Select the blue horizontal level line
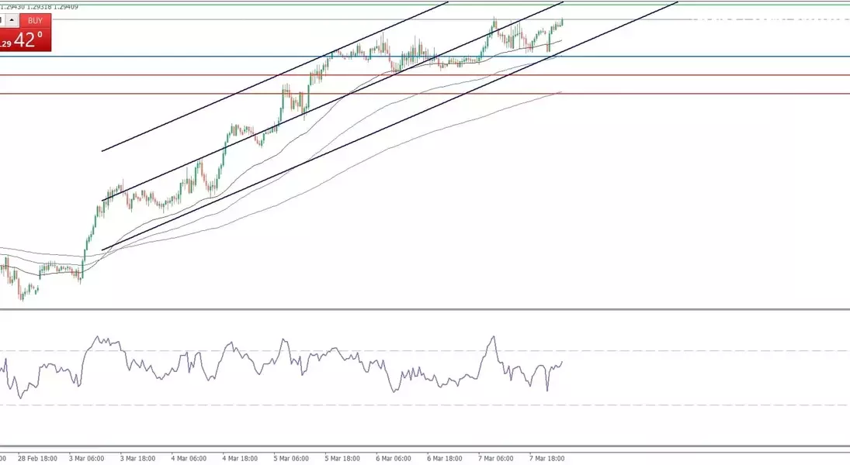 click(x=699, y=57)
